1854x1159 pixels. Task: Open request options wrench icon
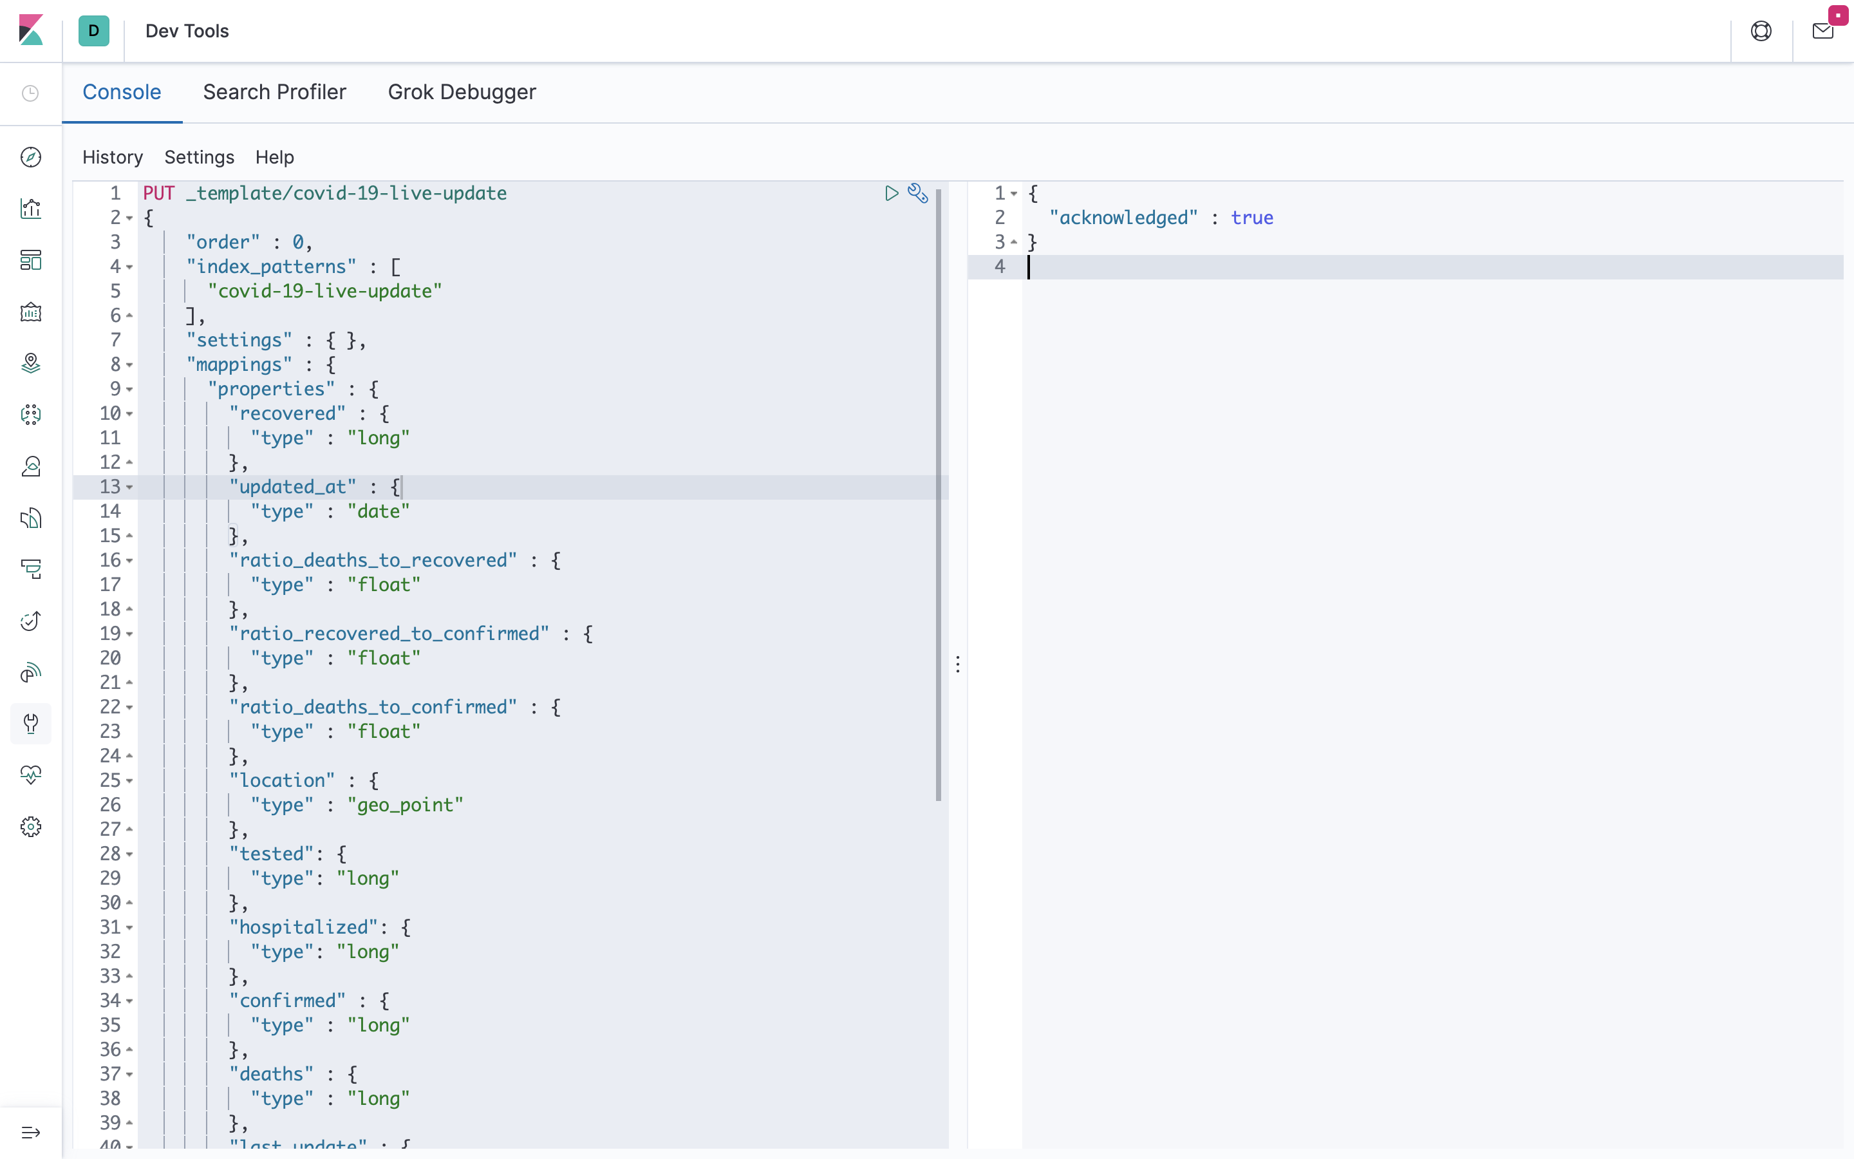pos(918,193)
